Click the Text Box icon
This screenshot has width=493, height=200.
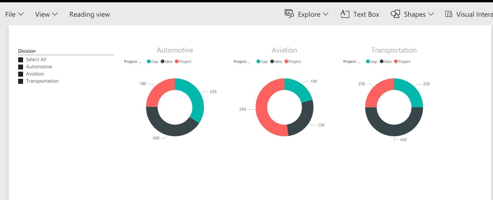point(345,14)
